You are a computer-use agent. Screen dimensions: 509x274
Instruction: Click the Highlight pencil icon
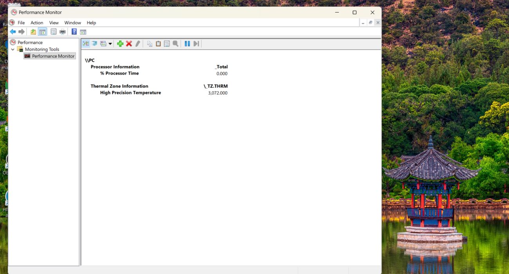click(x=137, y=43)
